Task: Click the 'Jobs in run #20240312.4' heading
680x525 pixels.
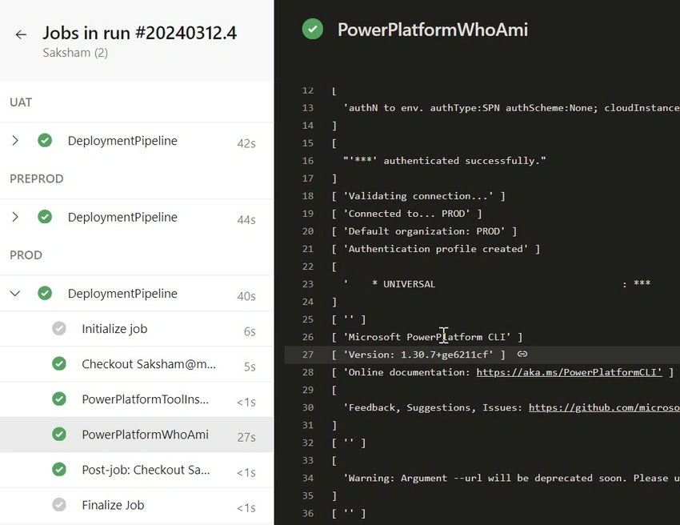Action: click(140, 33)
